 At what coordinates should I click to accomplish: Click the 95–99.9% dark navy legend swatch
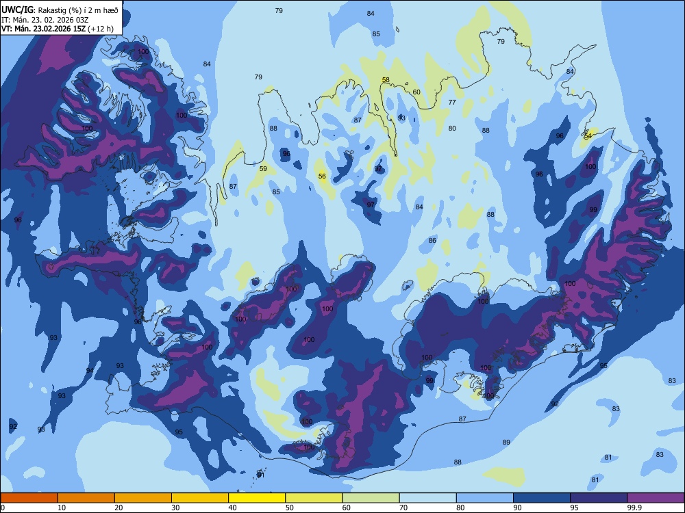599,498
